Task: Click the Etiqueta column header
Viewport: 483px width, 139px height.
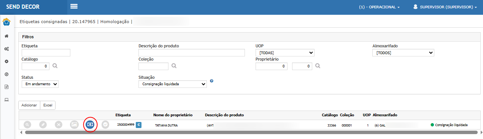Action: tap(123, 115)
